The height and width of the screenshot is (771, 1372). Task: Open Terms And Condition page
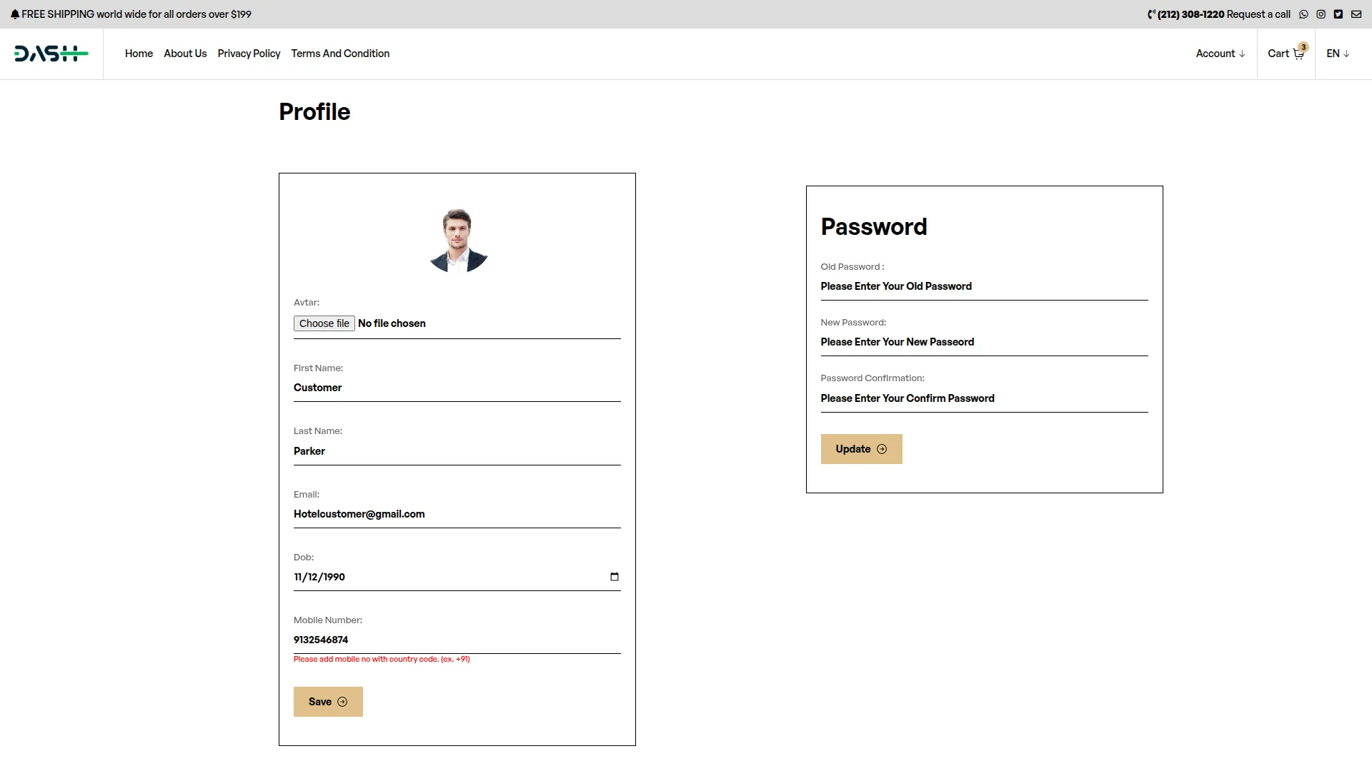[340, 54]
